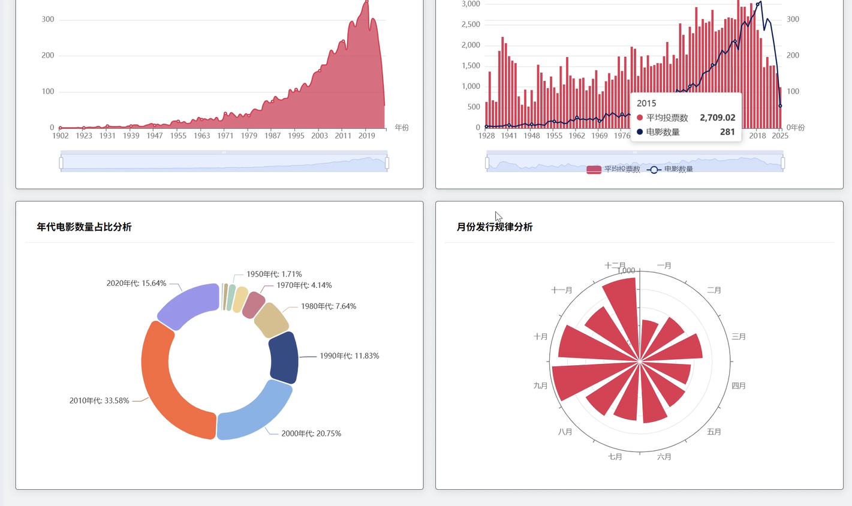The height and width of the screenshot is (506, 852).
Task: Click the label '2000年代: 20.75%'
Action: pyautogui.click(x=311, y=433)
